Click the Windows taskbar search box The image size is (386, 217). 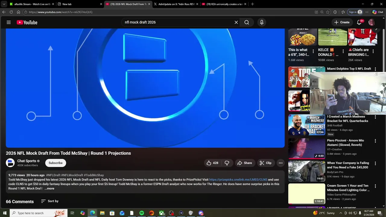tap(38, 213)
